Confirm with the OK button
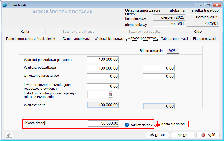Image resolution: width=224 pixels, height=141 pixels. [x=182, y=135]
